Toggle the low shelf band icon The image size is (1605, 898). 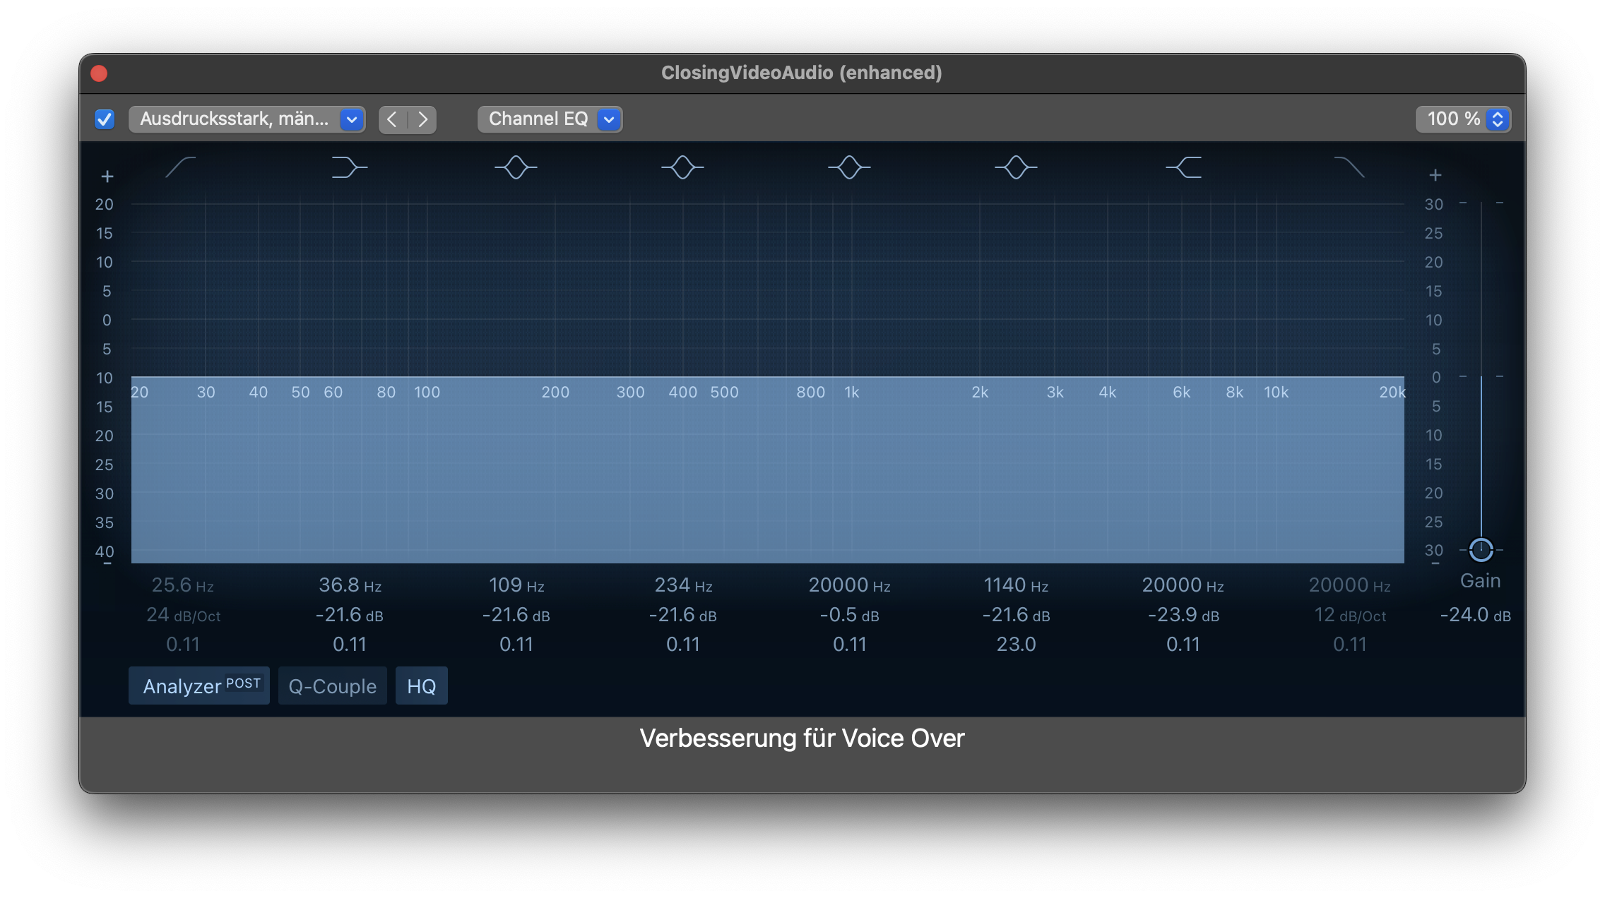point(349,167)
